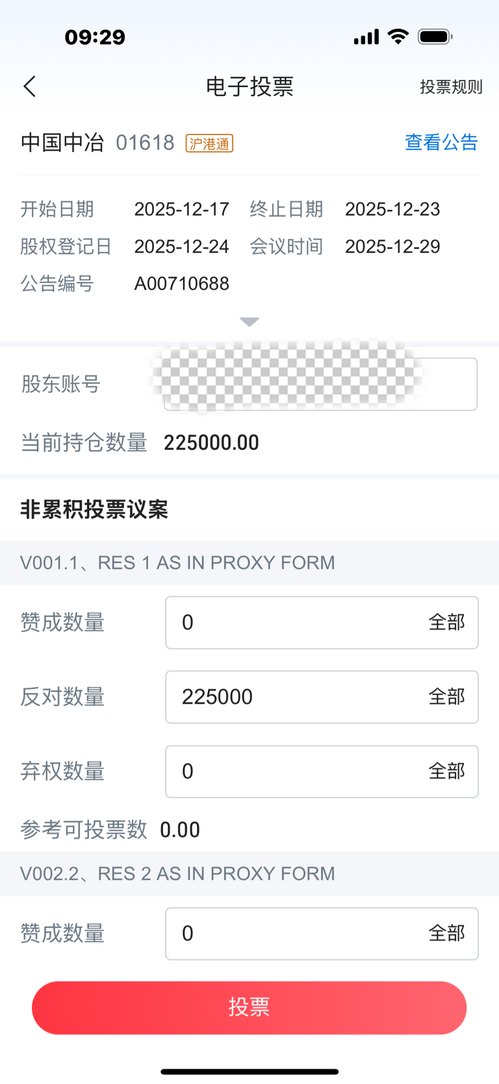The height and width of the screenshot is (1084, 499).
Task: Select the 股东账号 account field
Action: tap(320, 384)
